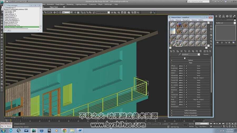
Task: Toggle the Auto Key button
Action: (191, 124)
